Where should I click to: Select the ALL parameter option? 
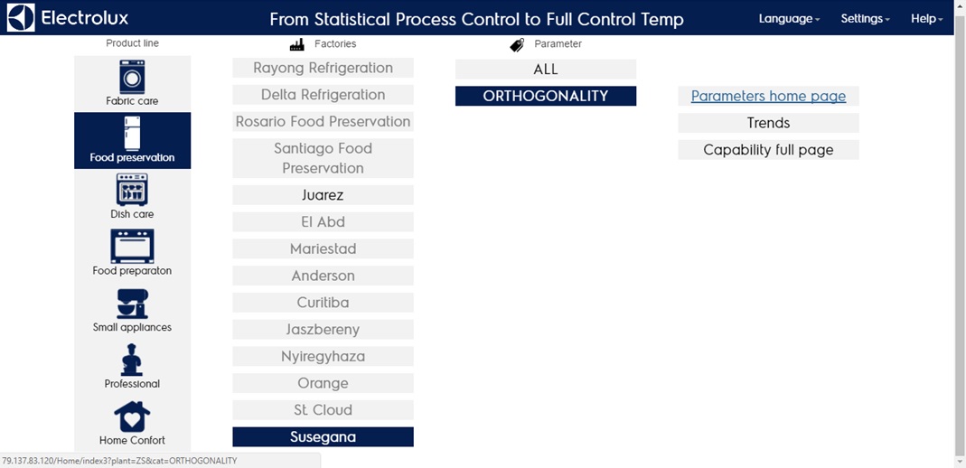(x=546, y=70)
